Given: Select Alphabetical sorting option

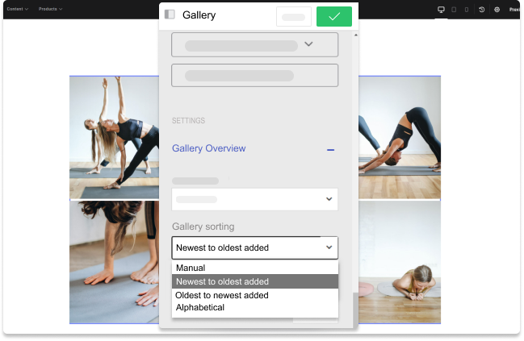Looking at the screenshot, I should [200, 307].
